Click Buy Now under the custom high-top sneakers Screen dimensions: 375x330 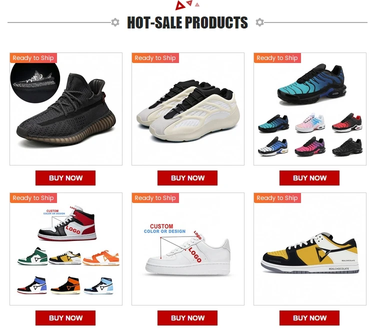tap(65, 318)
